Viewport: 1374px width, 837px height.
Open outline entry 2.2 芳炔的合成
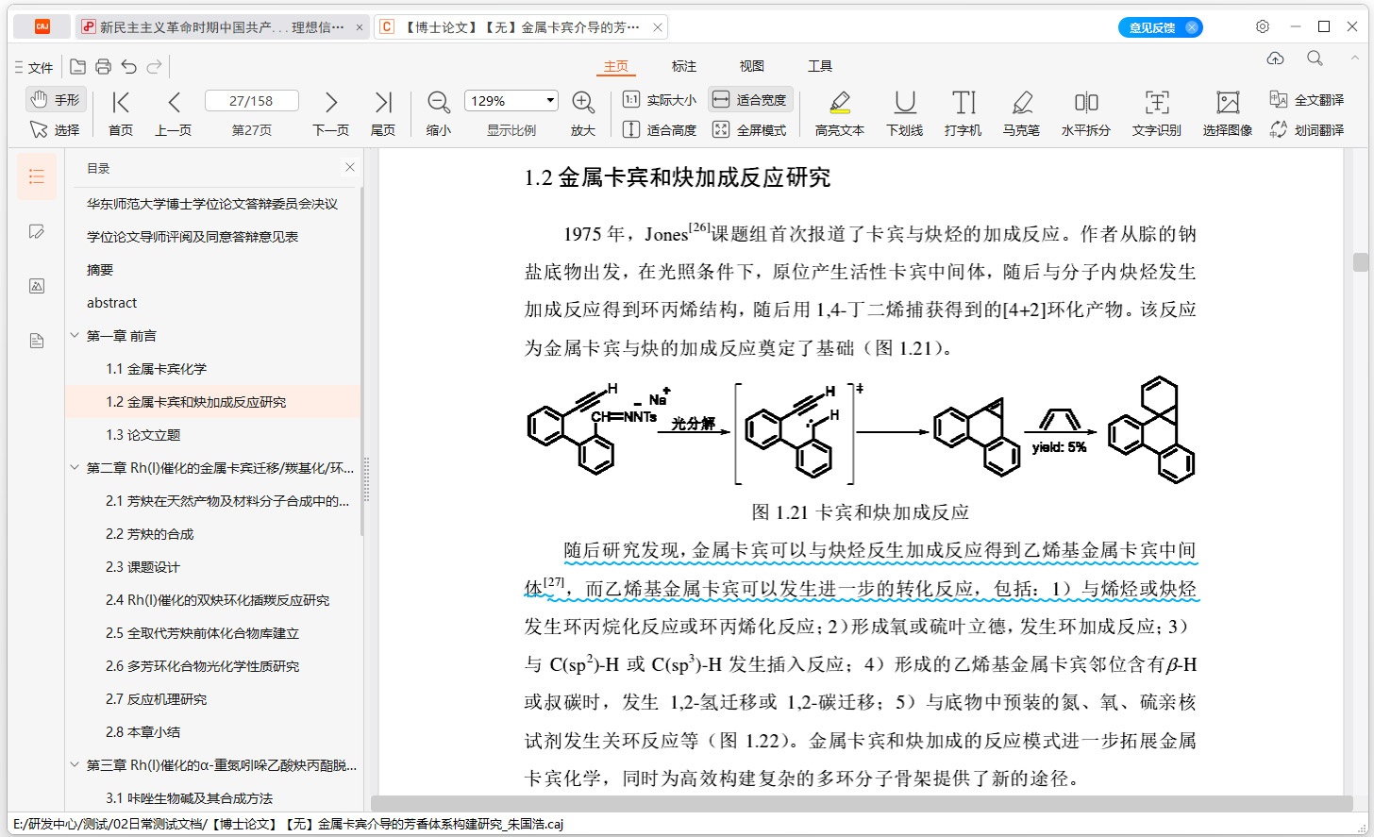tap(149, 534)
